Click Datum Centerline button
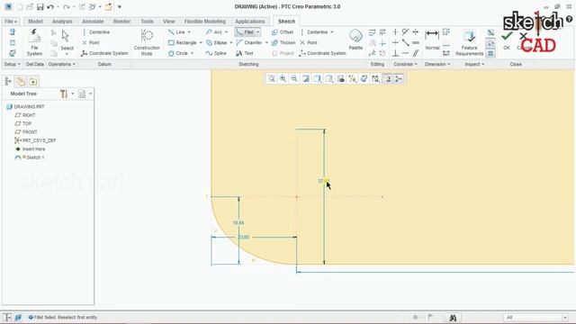Image resolution: width=576 pixels, height=324 pixels. click(96, 32)
